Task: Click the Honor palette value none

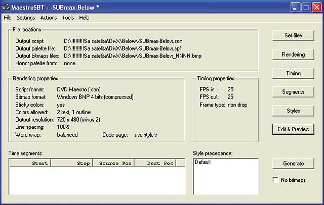Action: point(70,63)
